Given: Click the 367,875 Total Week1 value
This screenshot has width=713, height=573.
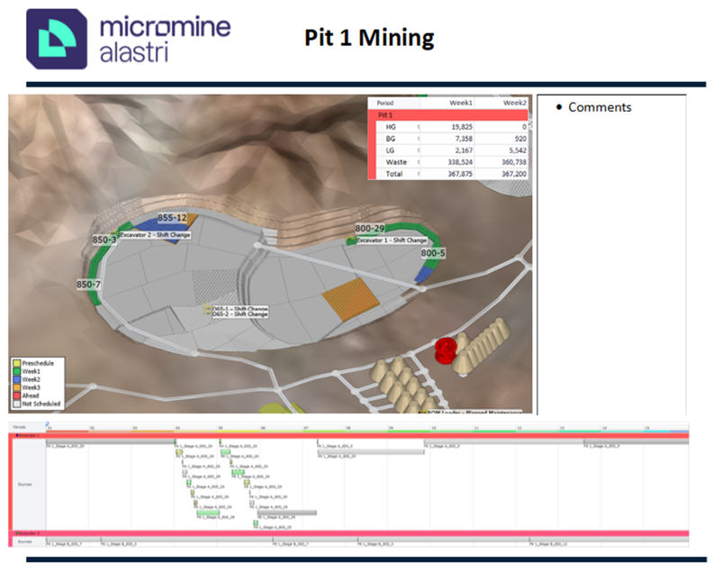Looking at the screenshot, I should click(460, 174).
